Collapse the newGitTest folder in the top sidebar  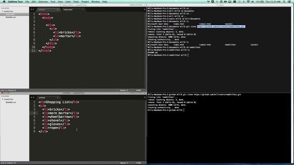(x=2, y=11)
